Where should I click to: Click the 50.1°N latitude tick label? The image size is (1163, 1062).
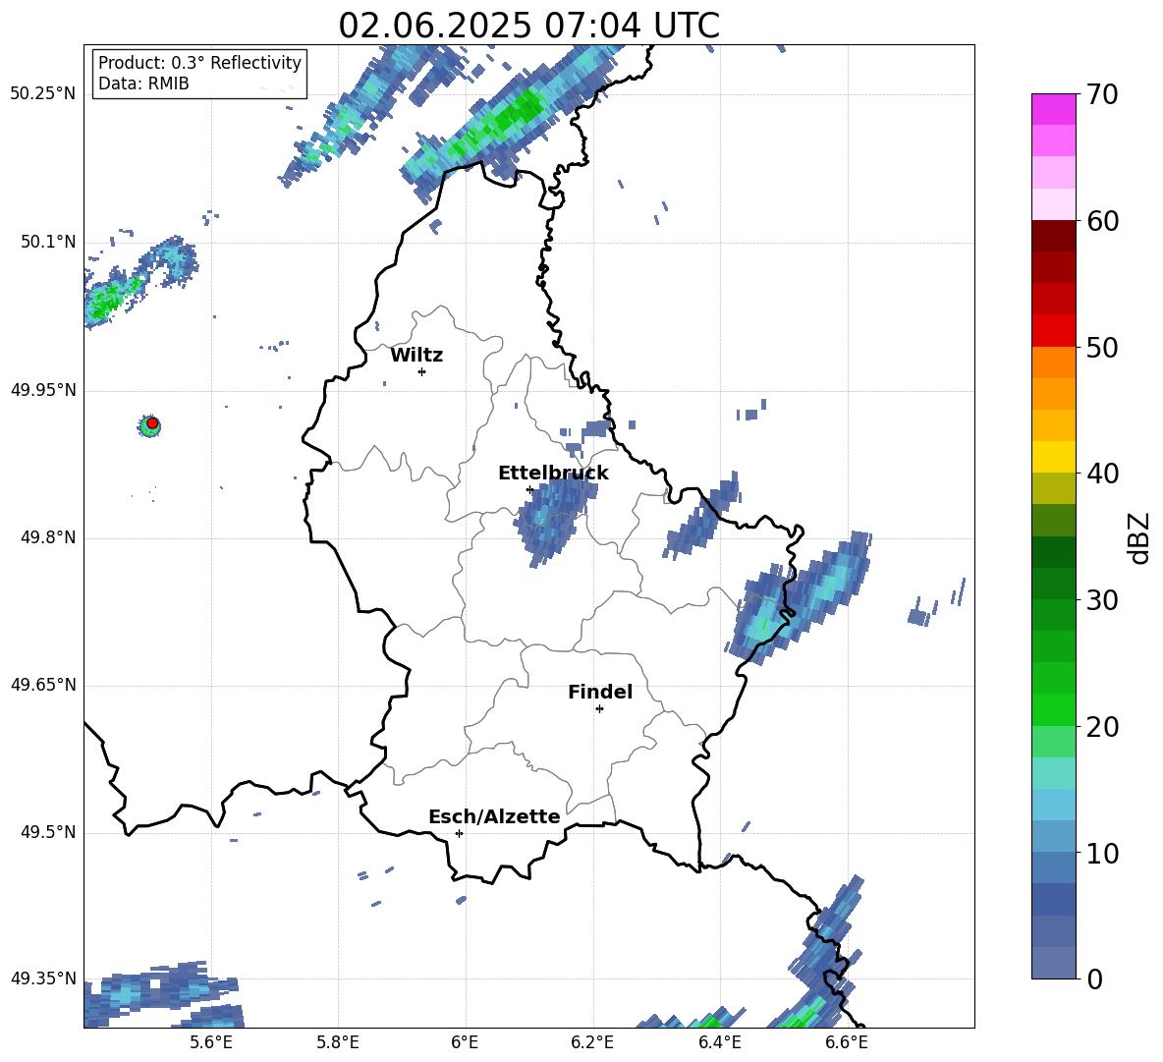pos(48,242)
